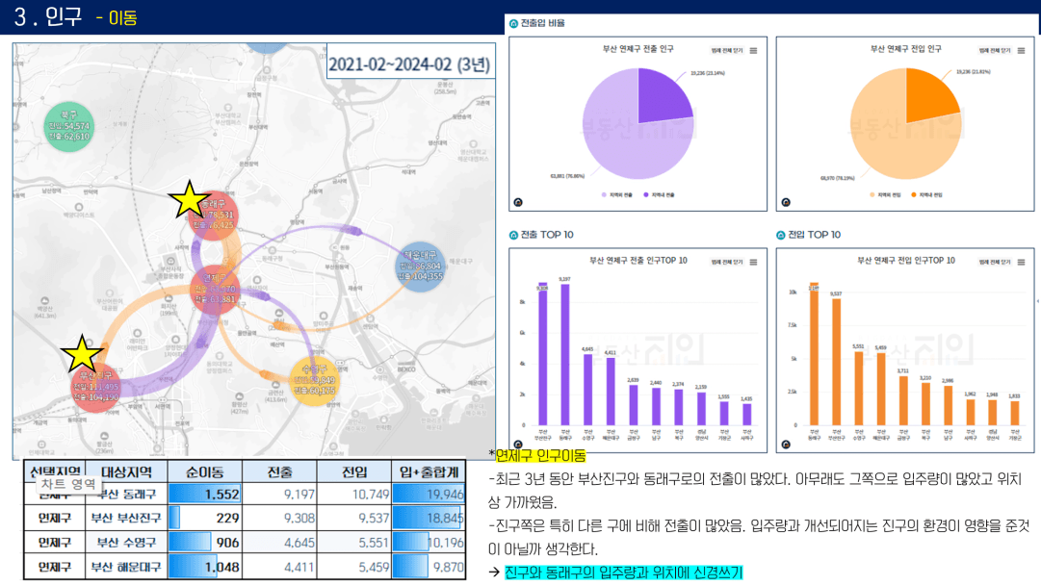1041x585 pixels.
Task: Click the orange 3,711 금정구 bar in 전입 TOP 10
Action: click(x=903, y=400)
